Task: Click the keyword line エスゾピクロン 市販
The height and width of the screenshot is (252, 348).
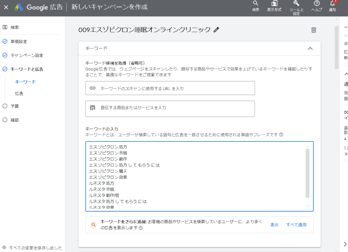Action: point(108,153)
